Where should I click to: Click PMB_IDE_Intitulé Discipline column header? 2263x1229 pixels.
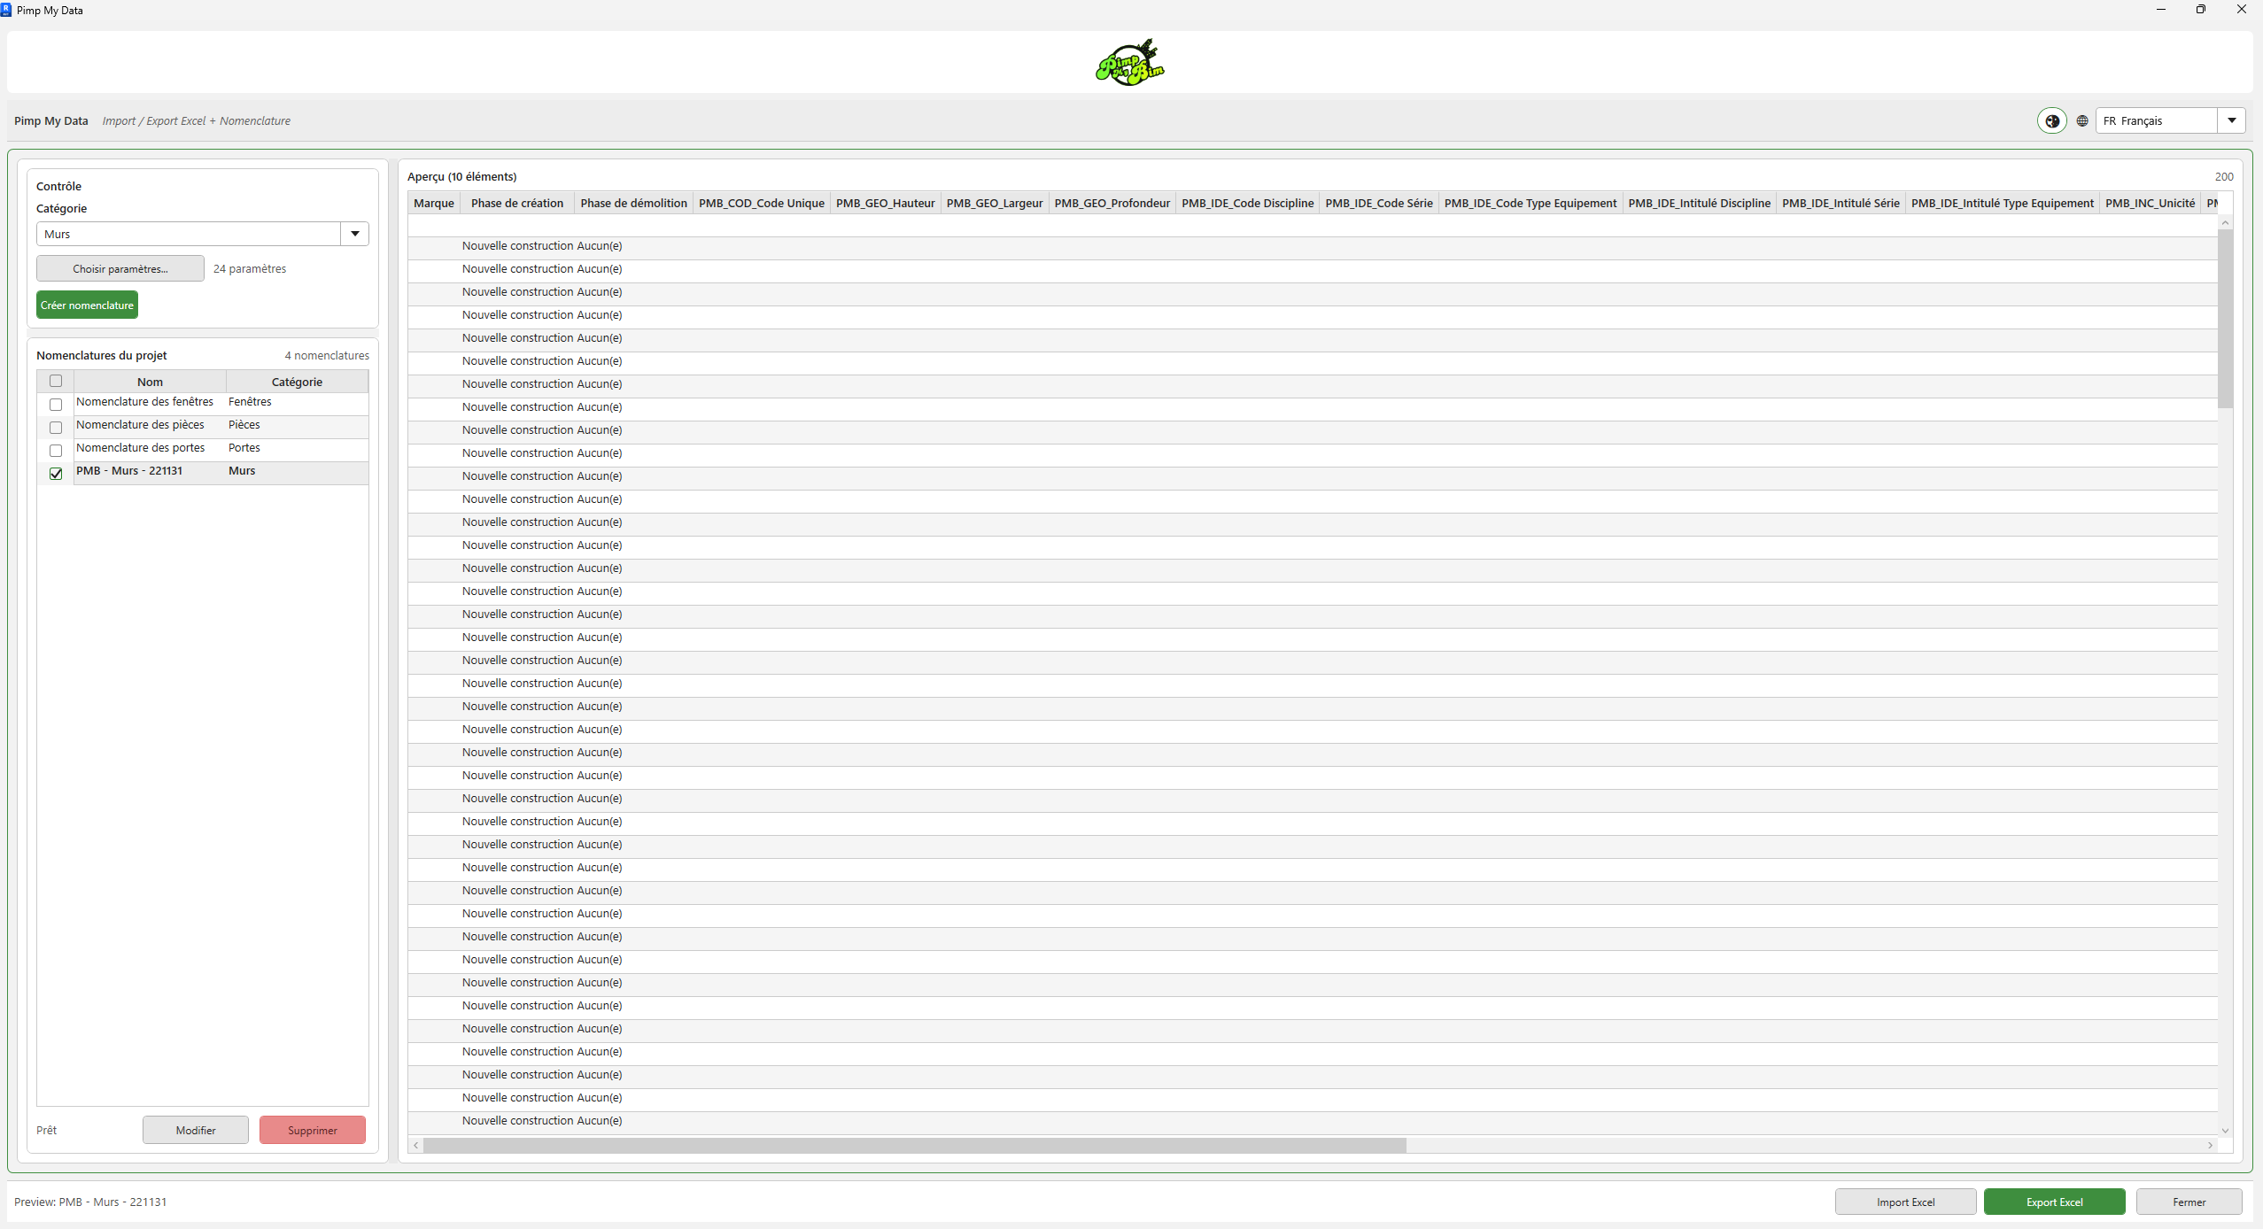1700,204
